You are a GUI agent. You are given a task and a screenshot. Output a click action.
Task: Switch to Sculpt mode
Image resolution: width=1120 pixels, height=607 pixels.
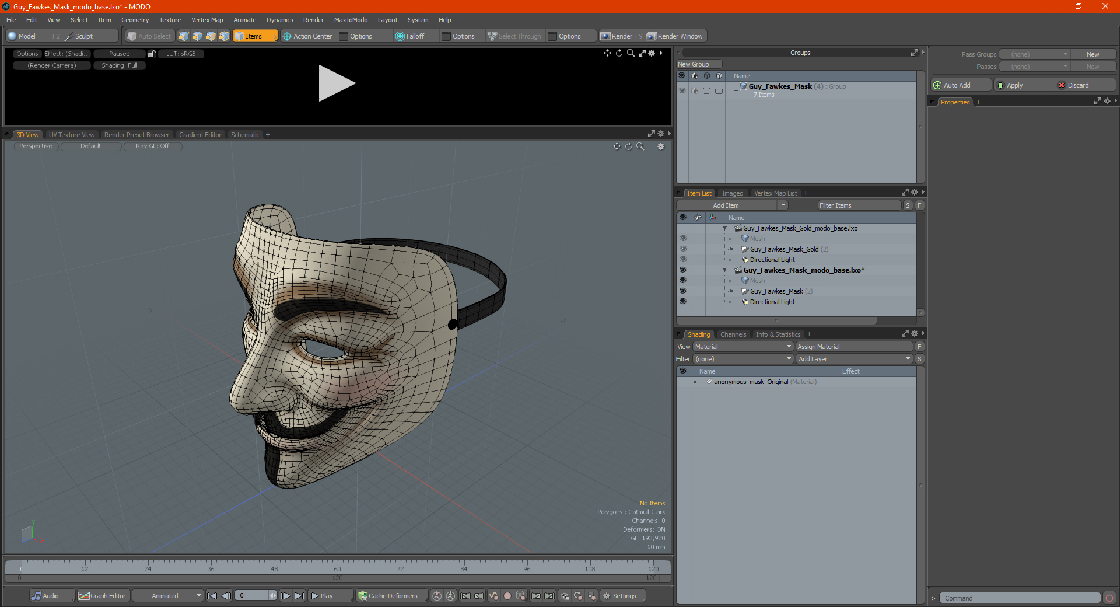91,36
